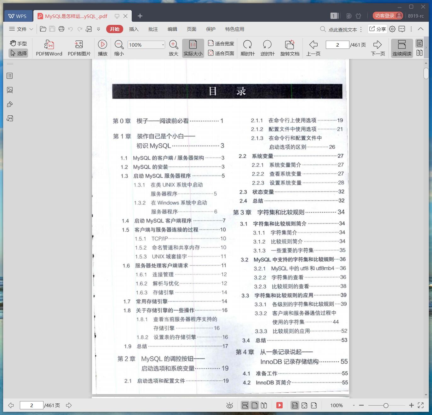Toggle two-page view icon in status bar
This screenshot has height=415, width=432.
pos(264,405)
